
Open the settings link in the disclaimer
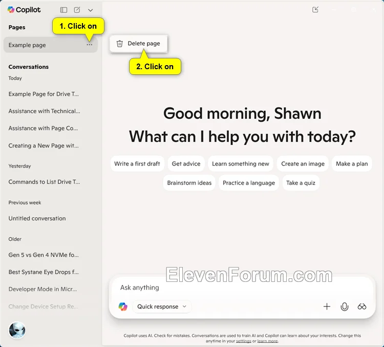(243, 341)
